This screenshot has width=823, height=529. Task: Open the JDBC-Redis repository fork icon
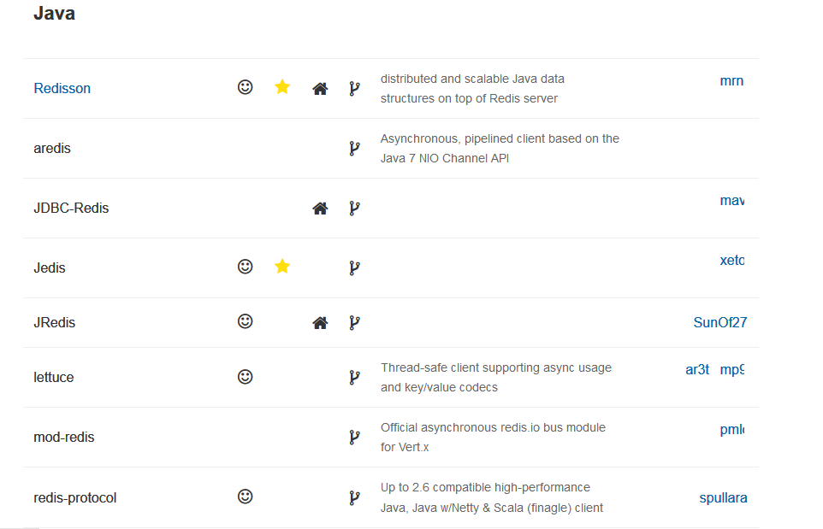(354, 208)
